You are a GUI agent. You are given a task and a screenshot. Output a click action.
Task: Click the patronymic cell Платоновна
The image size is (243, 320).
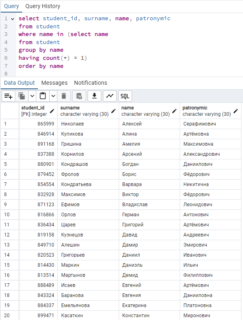pos(210,305)
